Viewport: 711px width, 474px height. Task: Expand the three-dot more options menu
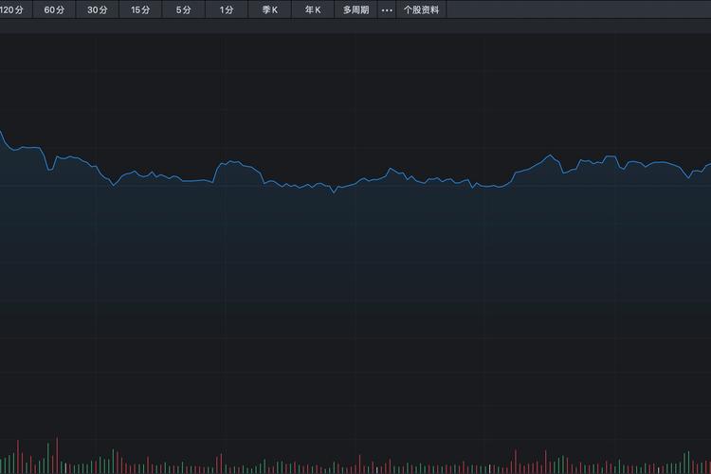pyautogui.click(x=386, y=10)
